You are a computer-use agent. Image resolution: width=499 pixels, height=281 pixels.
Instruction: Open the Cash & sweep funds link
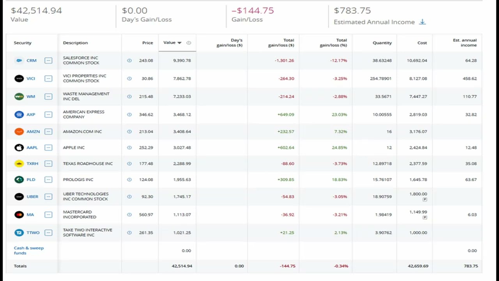(x=29, y=251)
